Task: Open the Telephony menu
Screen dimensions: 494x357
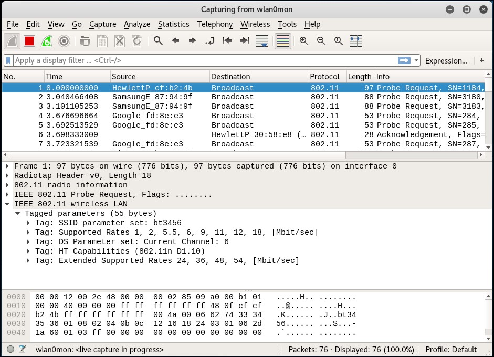Action: coord(215,24)
